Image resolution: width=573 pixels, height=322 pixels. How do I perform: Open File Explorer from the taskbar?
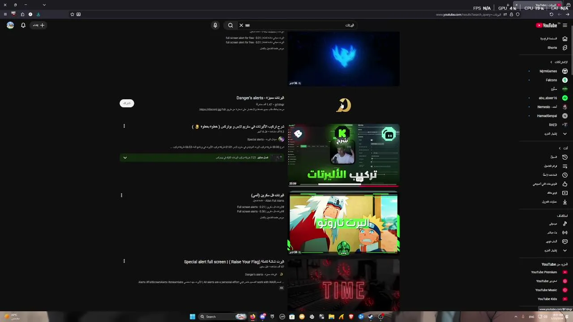coord(331,317)
